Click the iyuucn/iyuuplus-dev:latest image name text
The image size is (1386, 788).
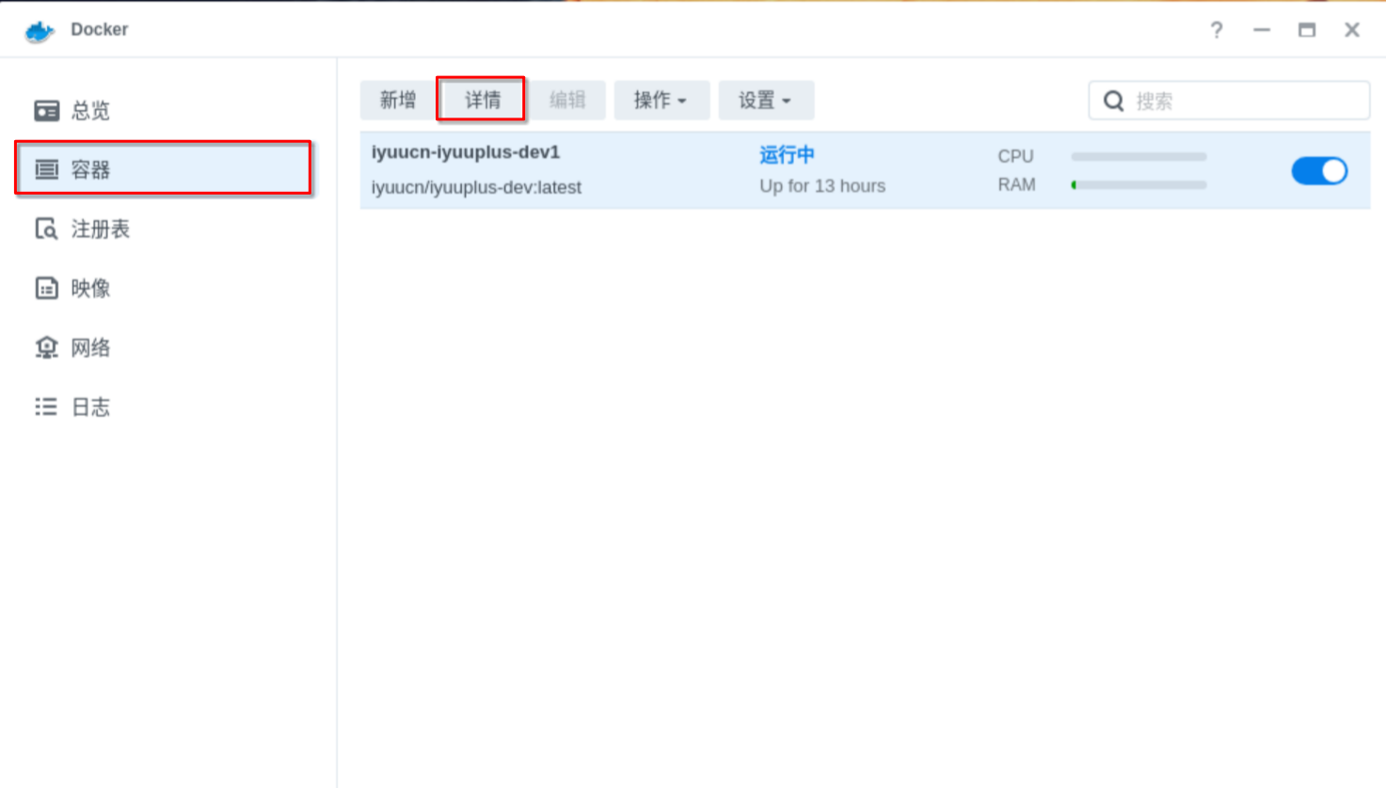[476, 187]
